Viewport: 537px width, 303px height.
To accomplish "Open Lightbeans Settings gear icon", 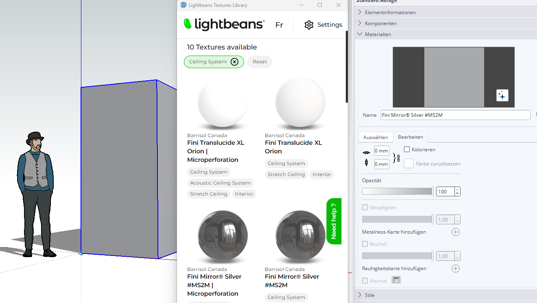I will point(309,25).
